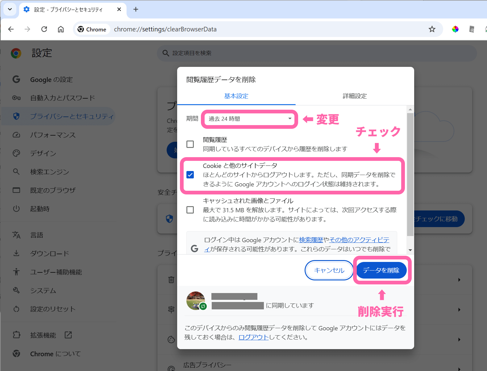Click the profile avatar picture in dialog

[x=196, y=300]
